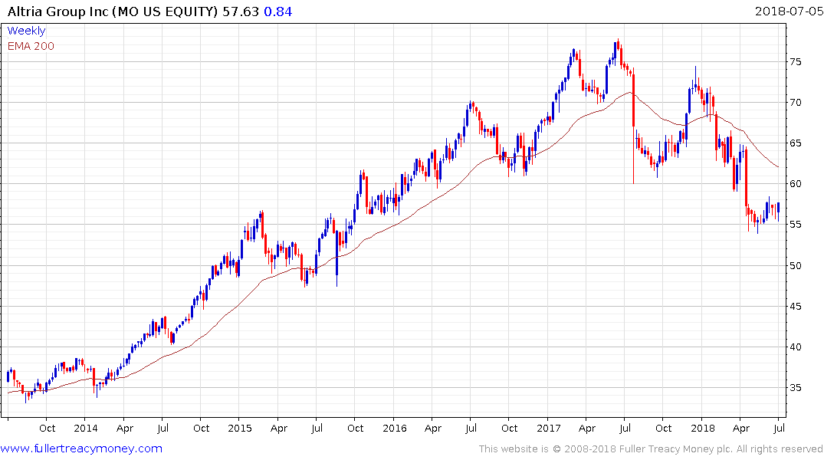Click the 2014 year label on time axis
Viewport: 824px width, 460px height.
tap(86, 428)
